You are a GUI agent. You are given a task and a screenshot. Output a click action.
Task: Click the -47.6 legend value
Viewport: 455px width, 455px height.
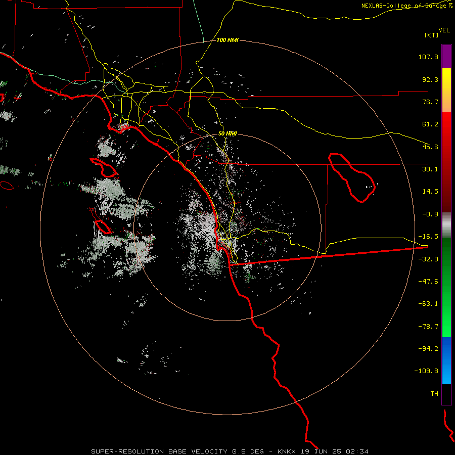pyautogui.click(x=428, y=282)
